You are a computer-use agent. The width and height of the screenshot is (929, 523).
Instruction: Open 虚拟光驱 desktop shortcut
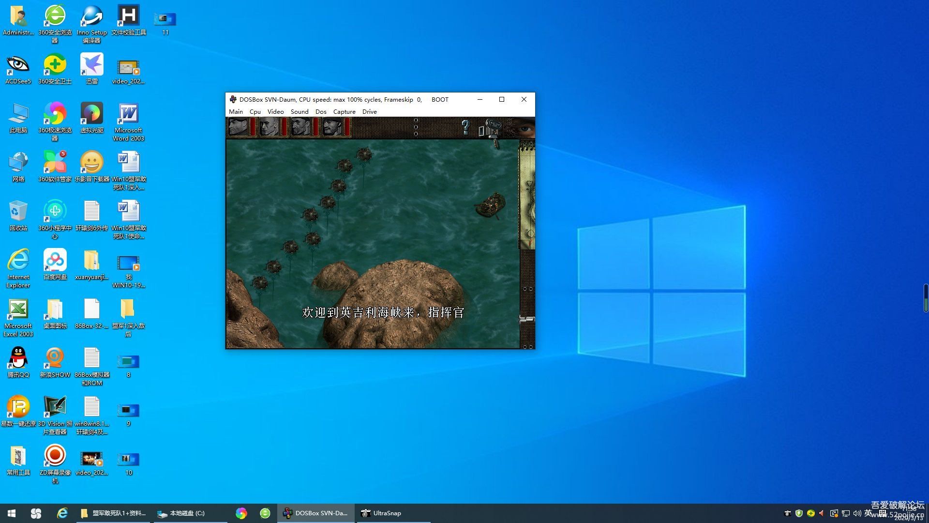tap(91, 118)
